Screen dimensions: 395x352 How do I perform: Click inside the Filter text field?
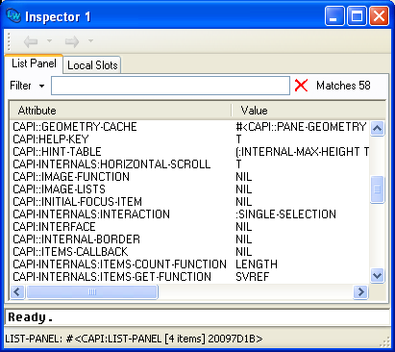coord(170,86)
